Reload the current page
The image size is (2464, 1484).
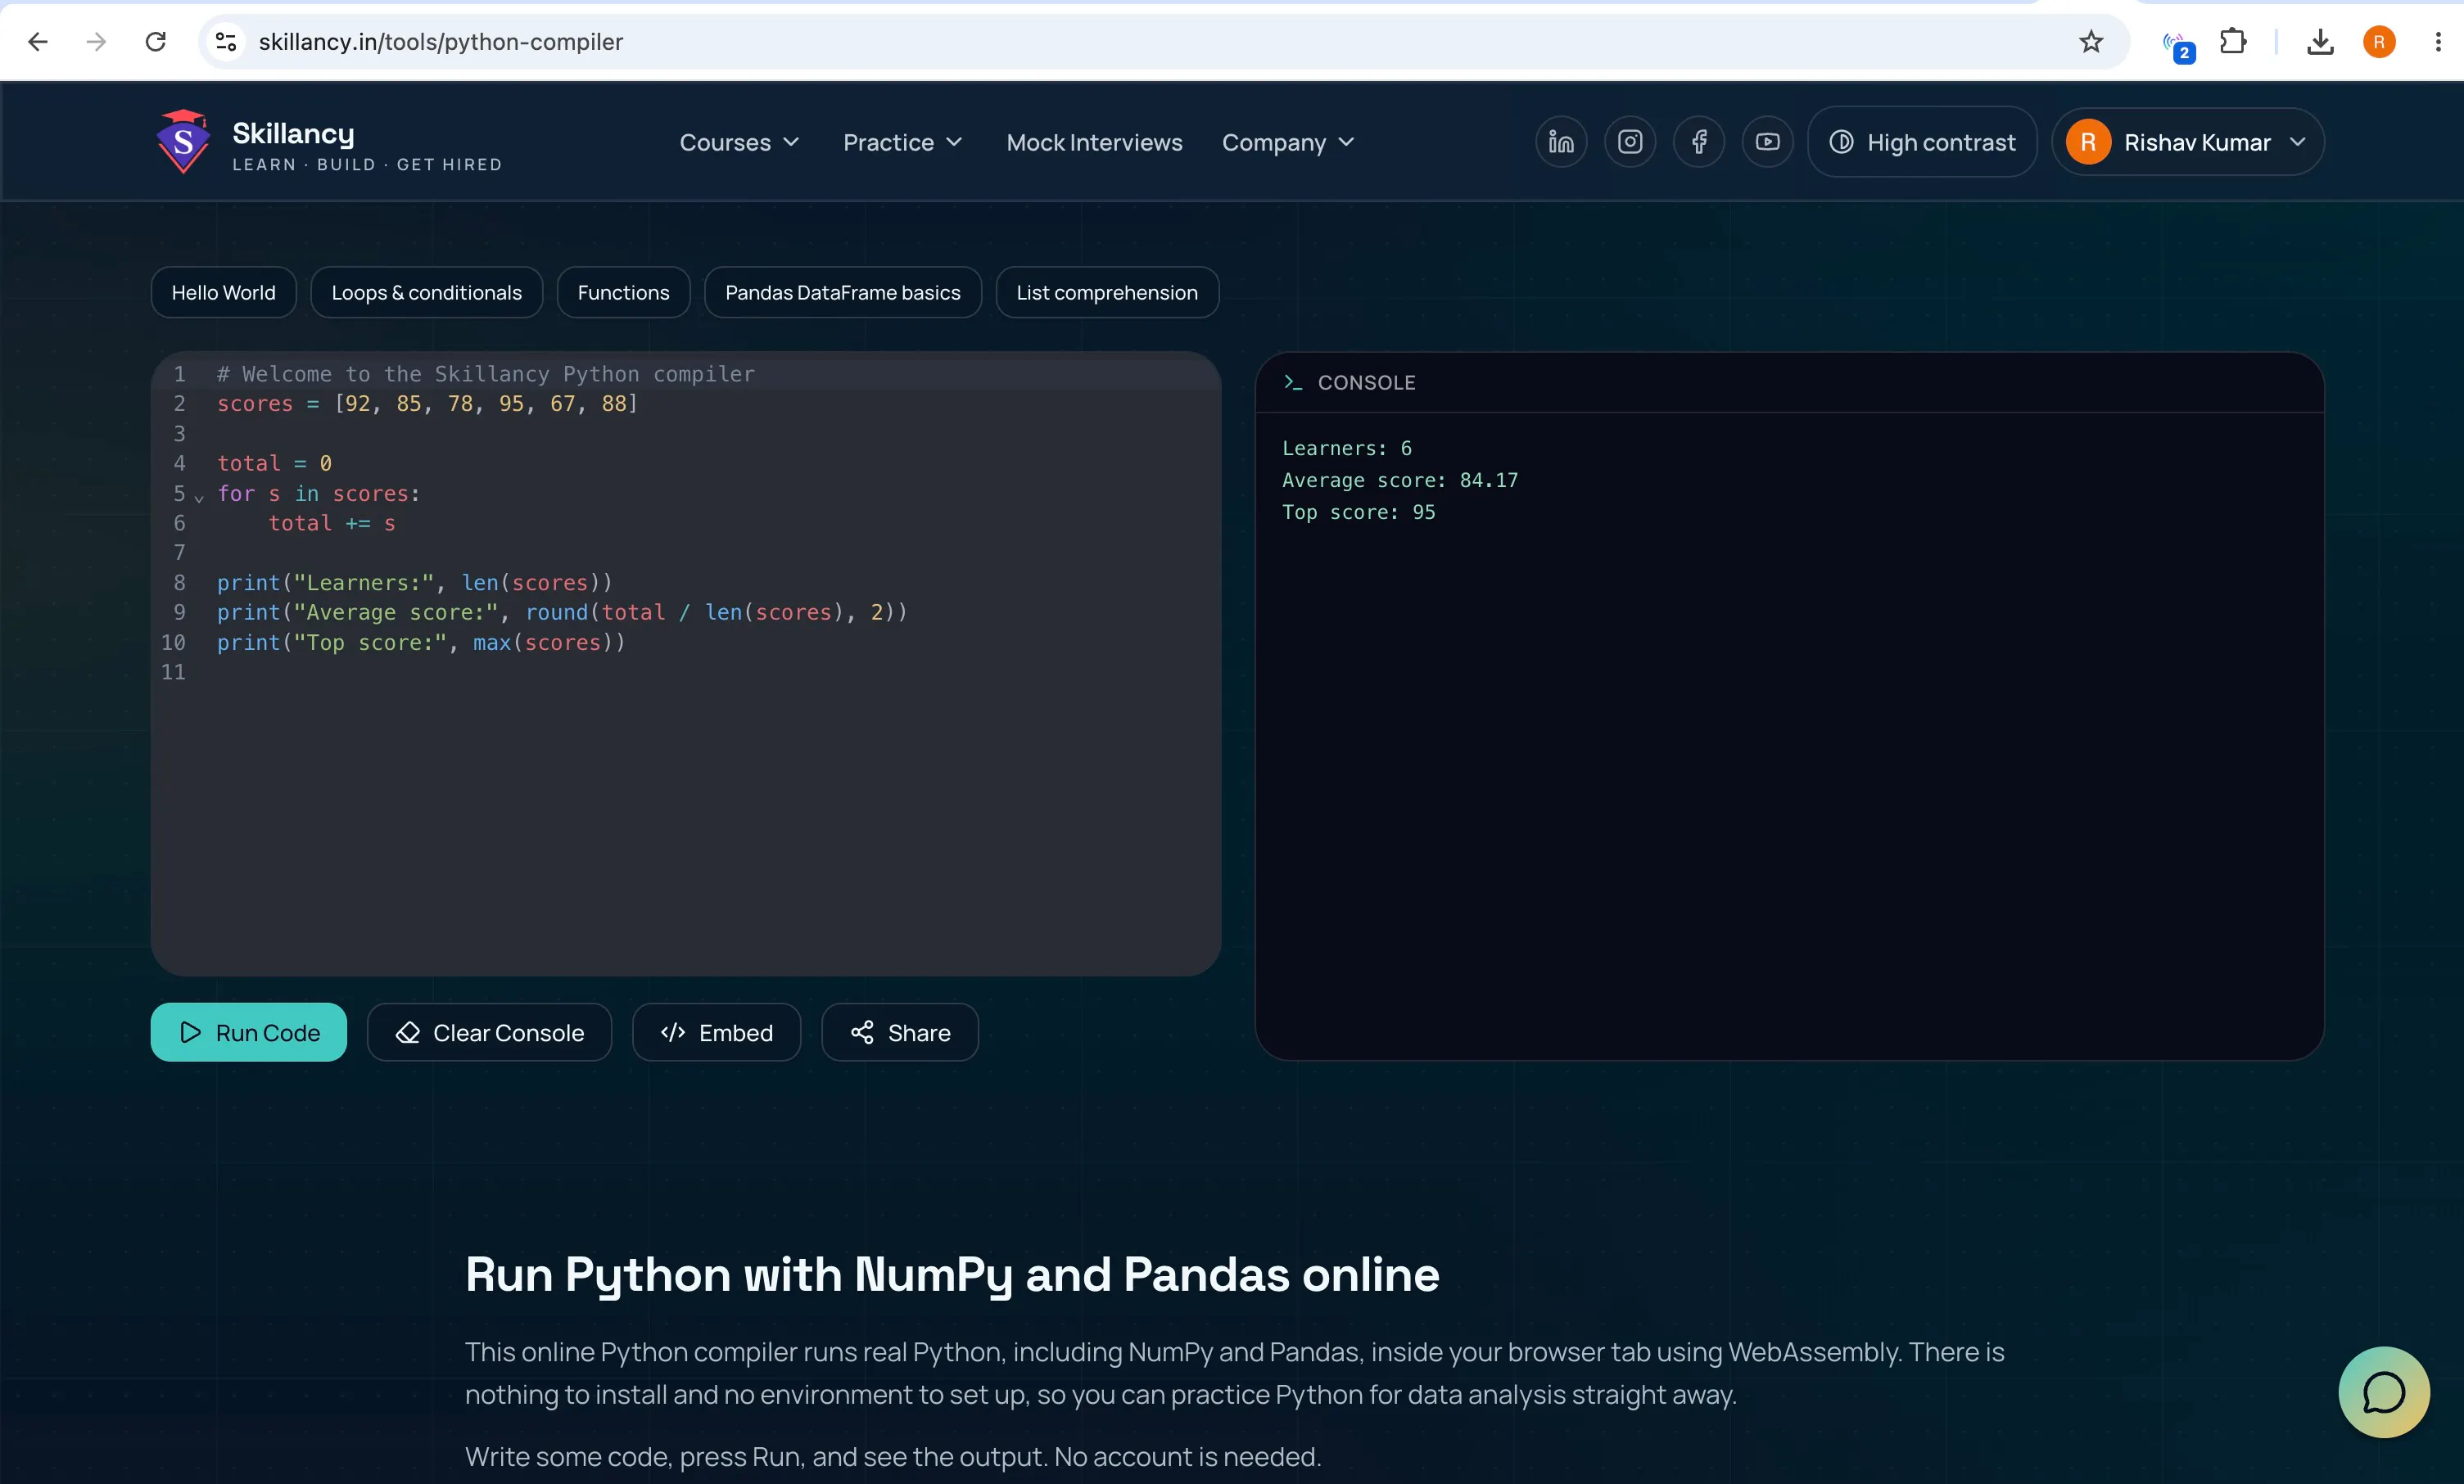click(x=155, y=42)
